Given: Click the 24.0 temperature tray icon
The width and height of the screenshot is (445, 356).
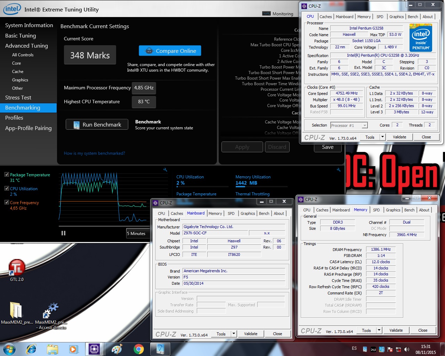Looking at the screenshot, I should [x=373, y=349].
